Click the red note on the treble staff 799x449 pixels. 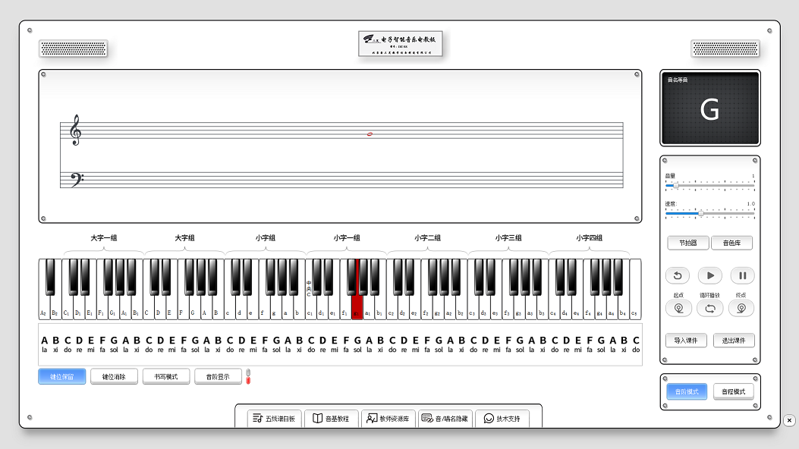pyautogui.click(x=370, y=134)
